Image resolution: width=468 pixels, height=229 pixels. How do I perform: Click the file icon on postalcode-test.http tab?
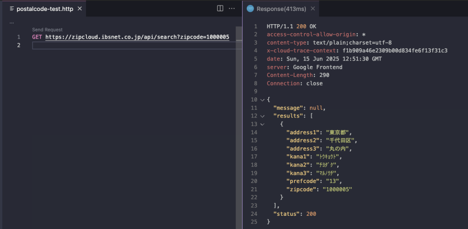[12, 9]
